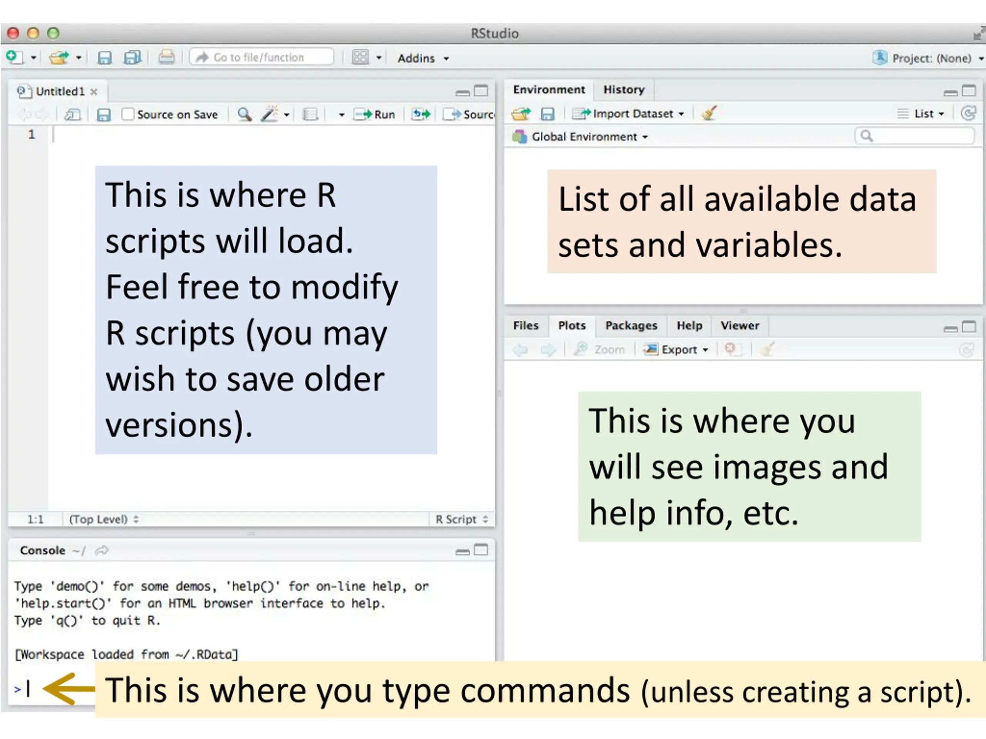The image size is (986, 739).
Task: Click the Go to file/function field
Action: coord(262,57)
